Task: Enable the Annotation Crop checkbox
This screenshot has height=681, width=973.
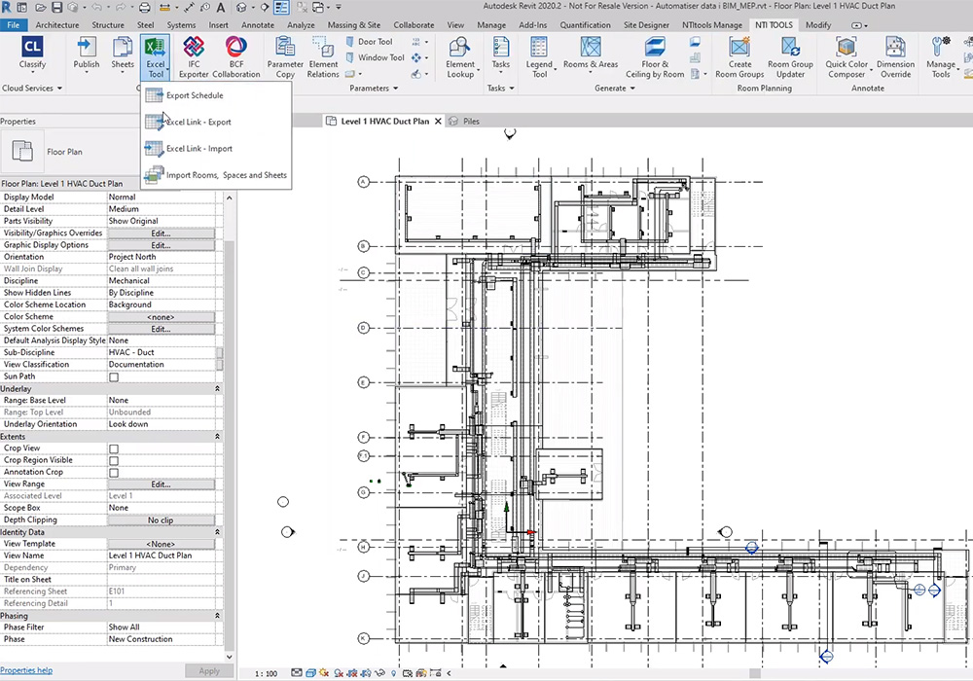Action: 114,473
